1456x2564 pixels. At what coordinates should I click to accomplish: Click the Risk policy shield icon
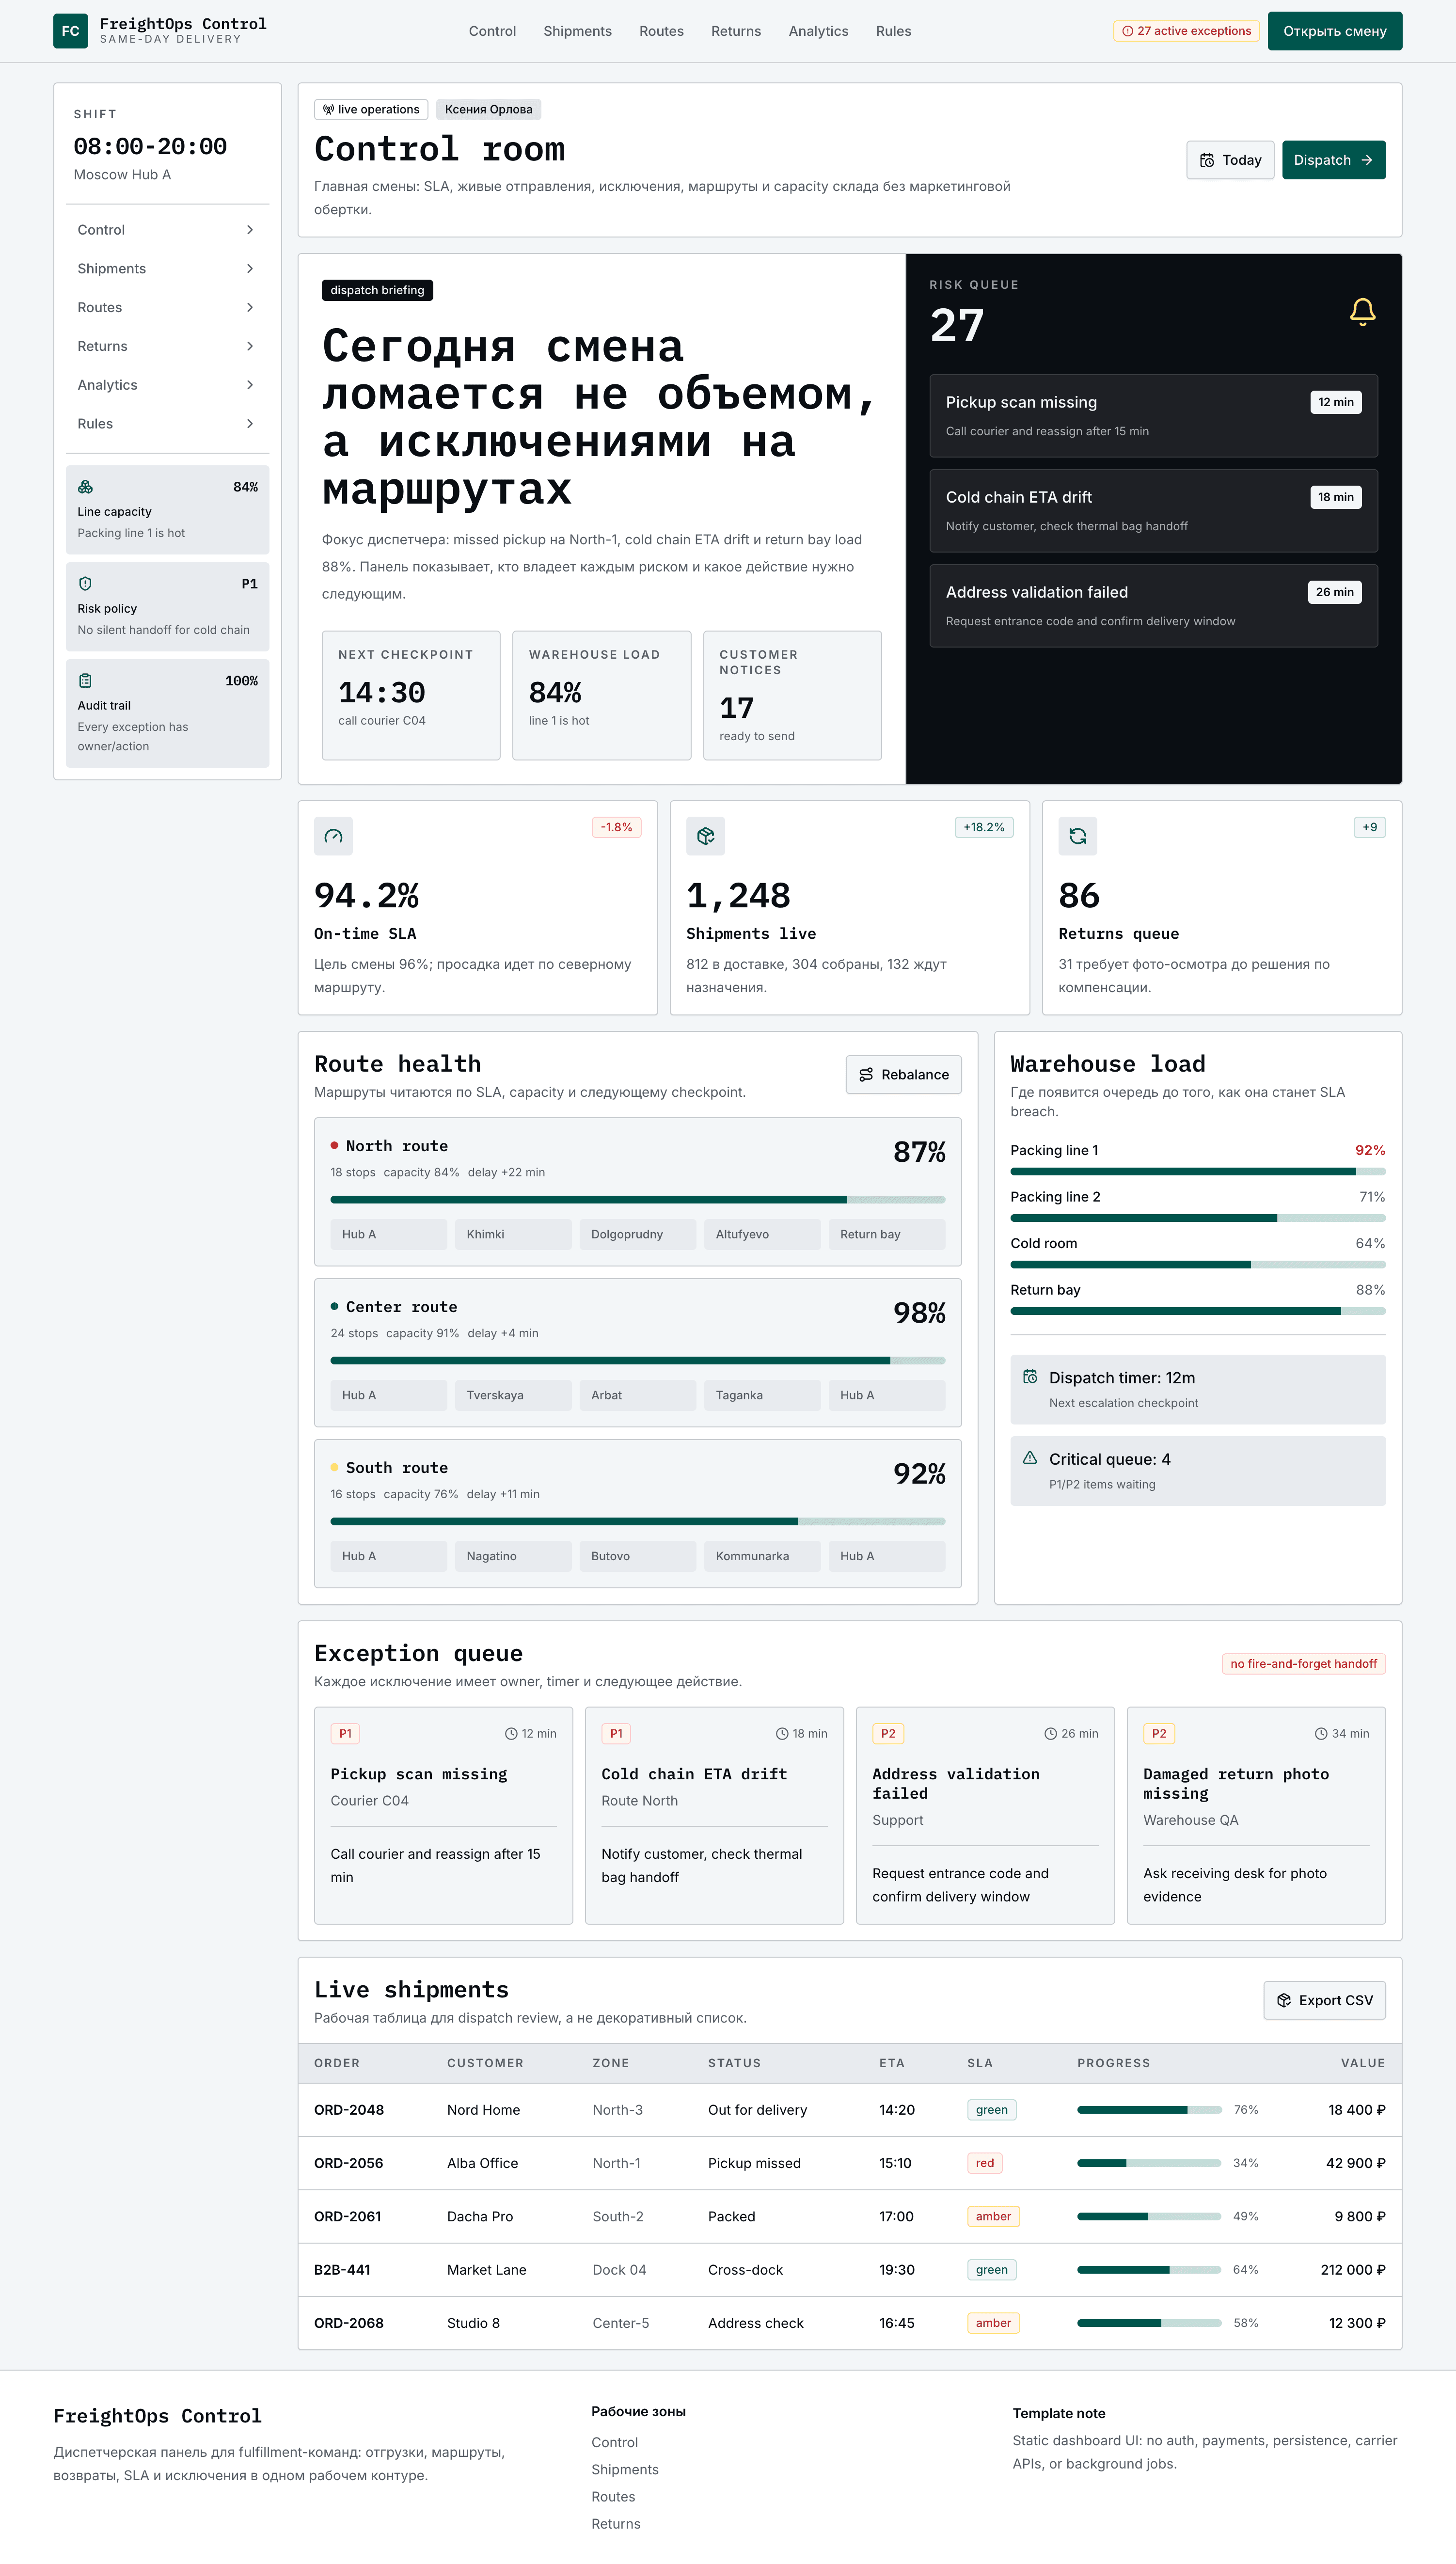point(85,584)
